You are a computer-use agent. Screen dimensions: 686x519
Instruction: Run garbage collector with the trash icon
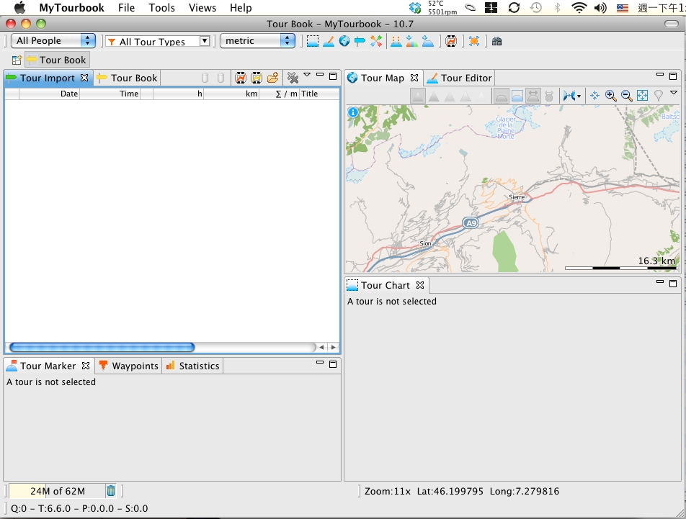pyautogui.click(x=111, y=491)
